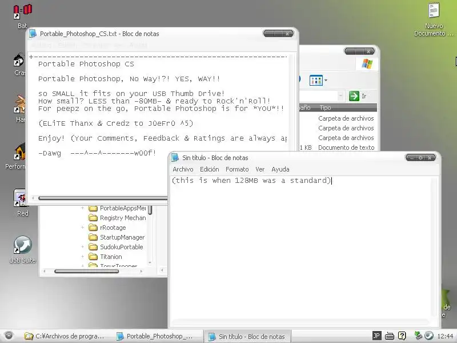Close the Explorer window behind the notepads

[x=368, y=51]
